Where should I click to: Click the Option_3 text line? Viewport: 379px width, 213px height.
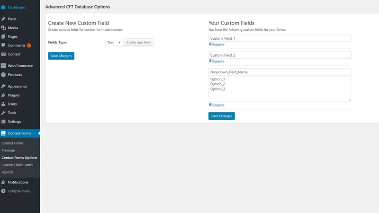click(x=217, y=89)
